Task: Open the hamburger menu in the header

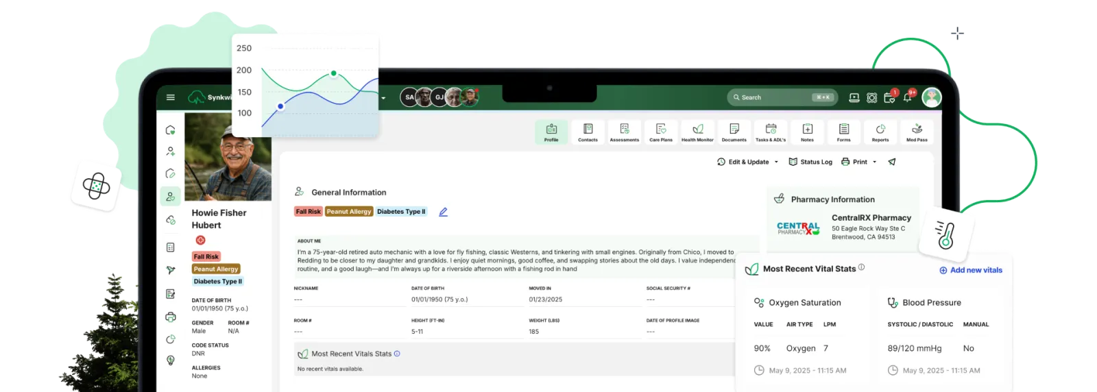Action: click(171, 97)
